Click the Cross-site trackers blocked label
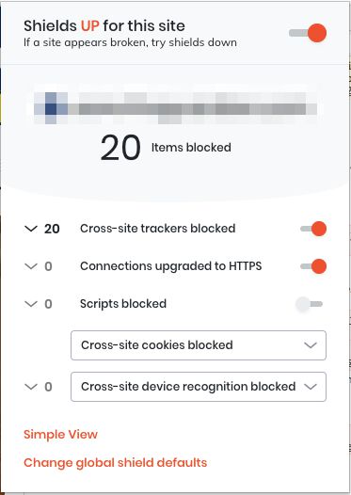 pos(158,229)
